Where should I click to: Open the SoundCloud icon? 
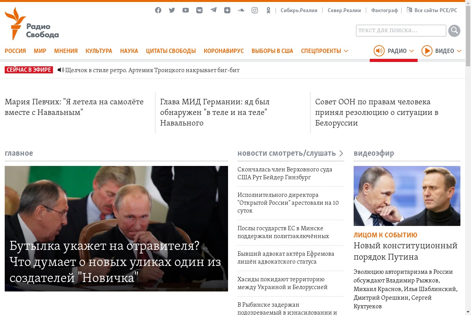click(x=241, y=10)
